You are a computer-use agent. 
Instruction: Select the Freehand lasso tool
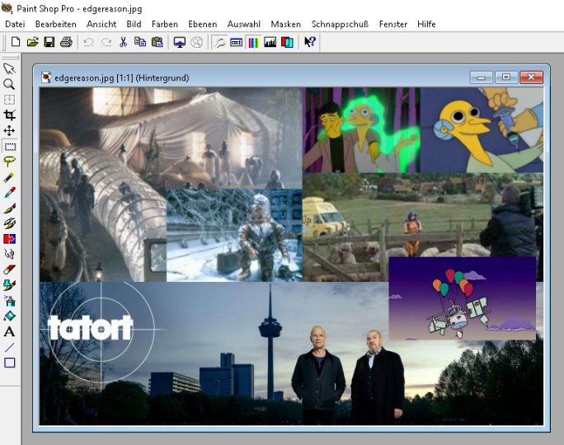(9, 162)
